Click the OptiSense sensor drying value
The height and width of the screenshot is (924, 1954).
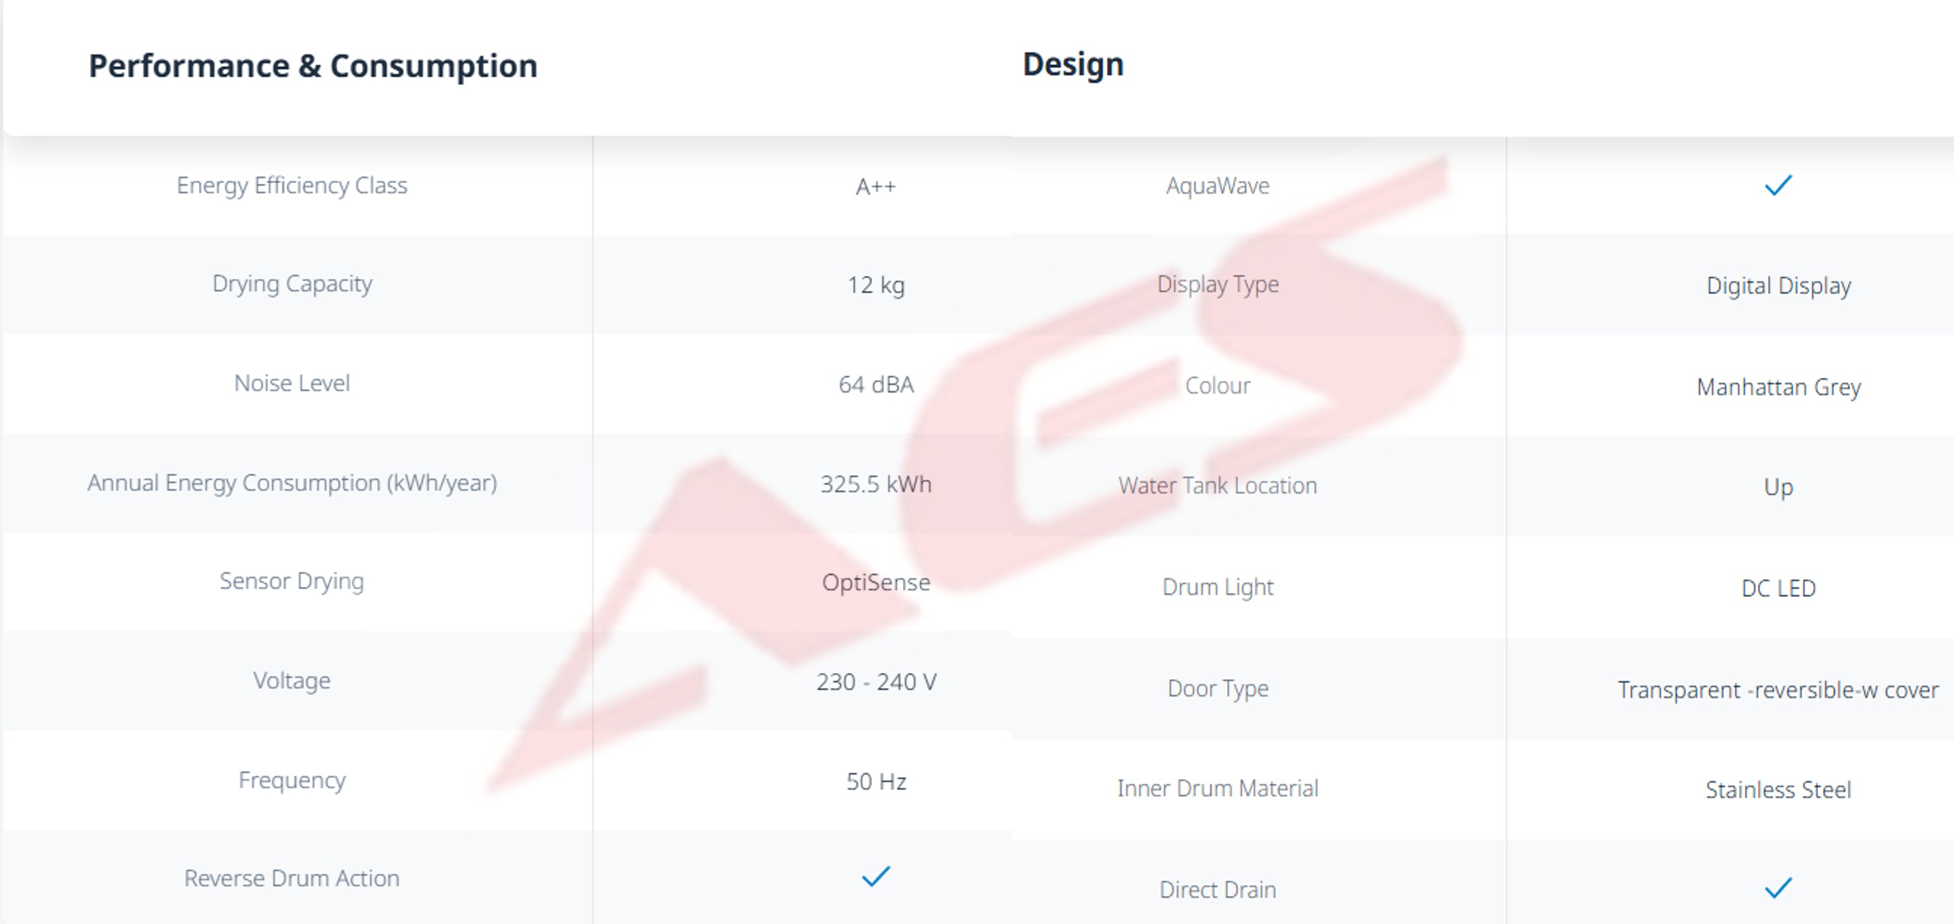tap(875, 582)
